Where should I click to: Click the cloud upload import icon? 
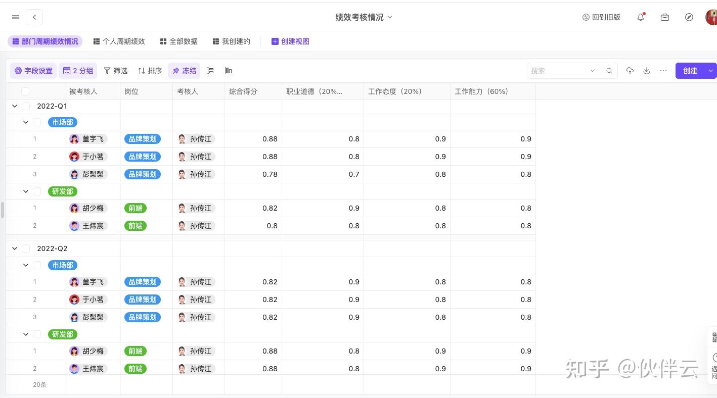tap(630, 71)
